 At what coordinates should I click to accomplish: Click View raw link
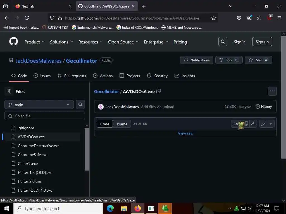tap(185, 133)
